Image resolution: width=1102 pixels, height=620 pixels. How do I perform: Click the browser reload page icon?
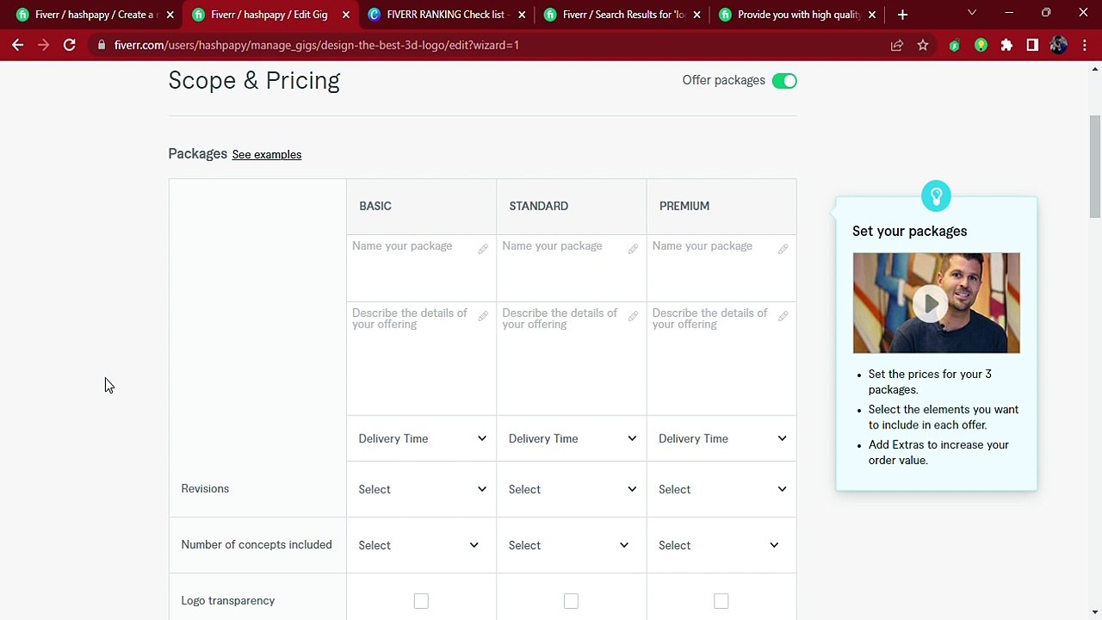point(69,45)
